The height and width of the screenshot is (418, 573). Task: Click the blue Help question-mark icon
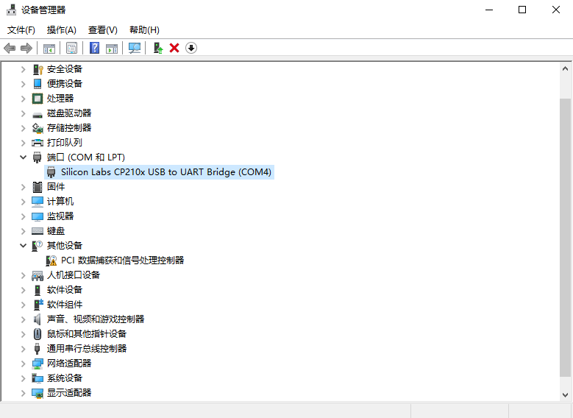94,48
